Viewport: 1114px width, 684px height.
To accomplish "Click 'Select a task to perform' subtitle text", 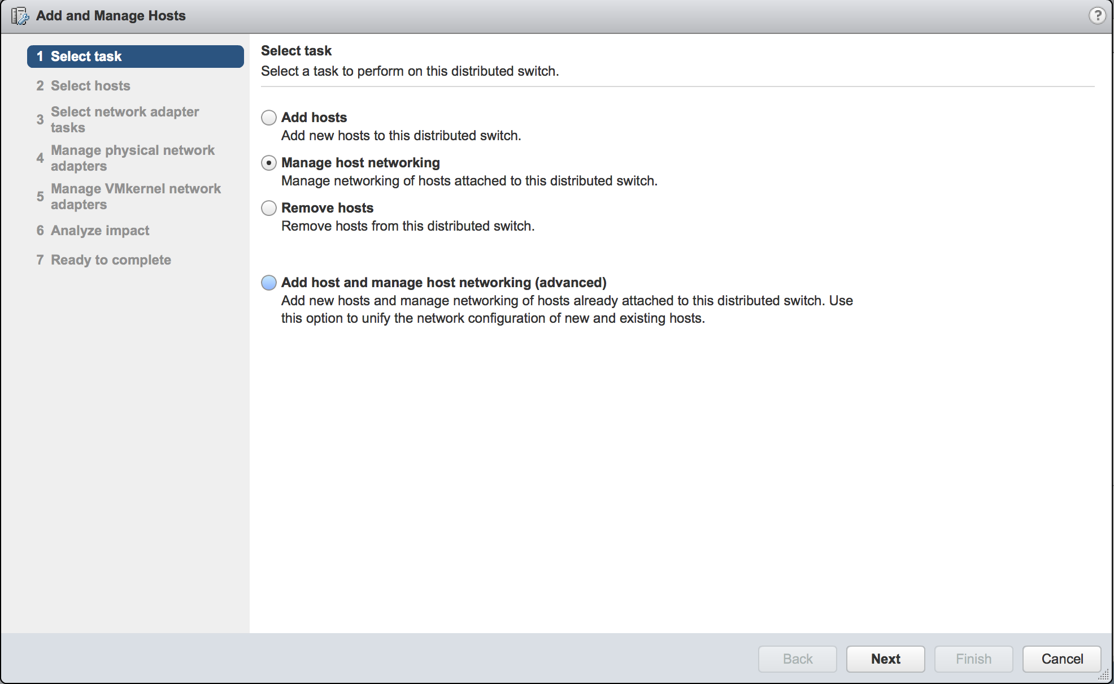I will tap(410, 71).
